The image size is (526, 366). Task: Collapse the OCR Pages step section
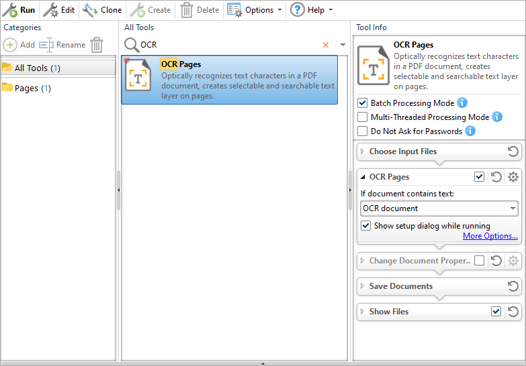[363, 177]
